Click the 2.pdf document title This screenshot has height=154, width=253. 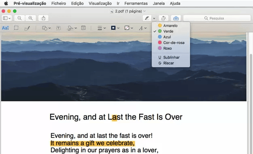point(128,11)
